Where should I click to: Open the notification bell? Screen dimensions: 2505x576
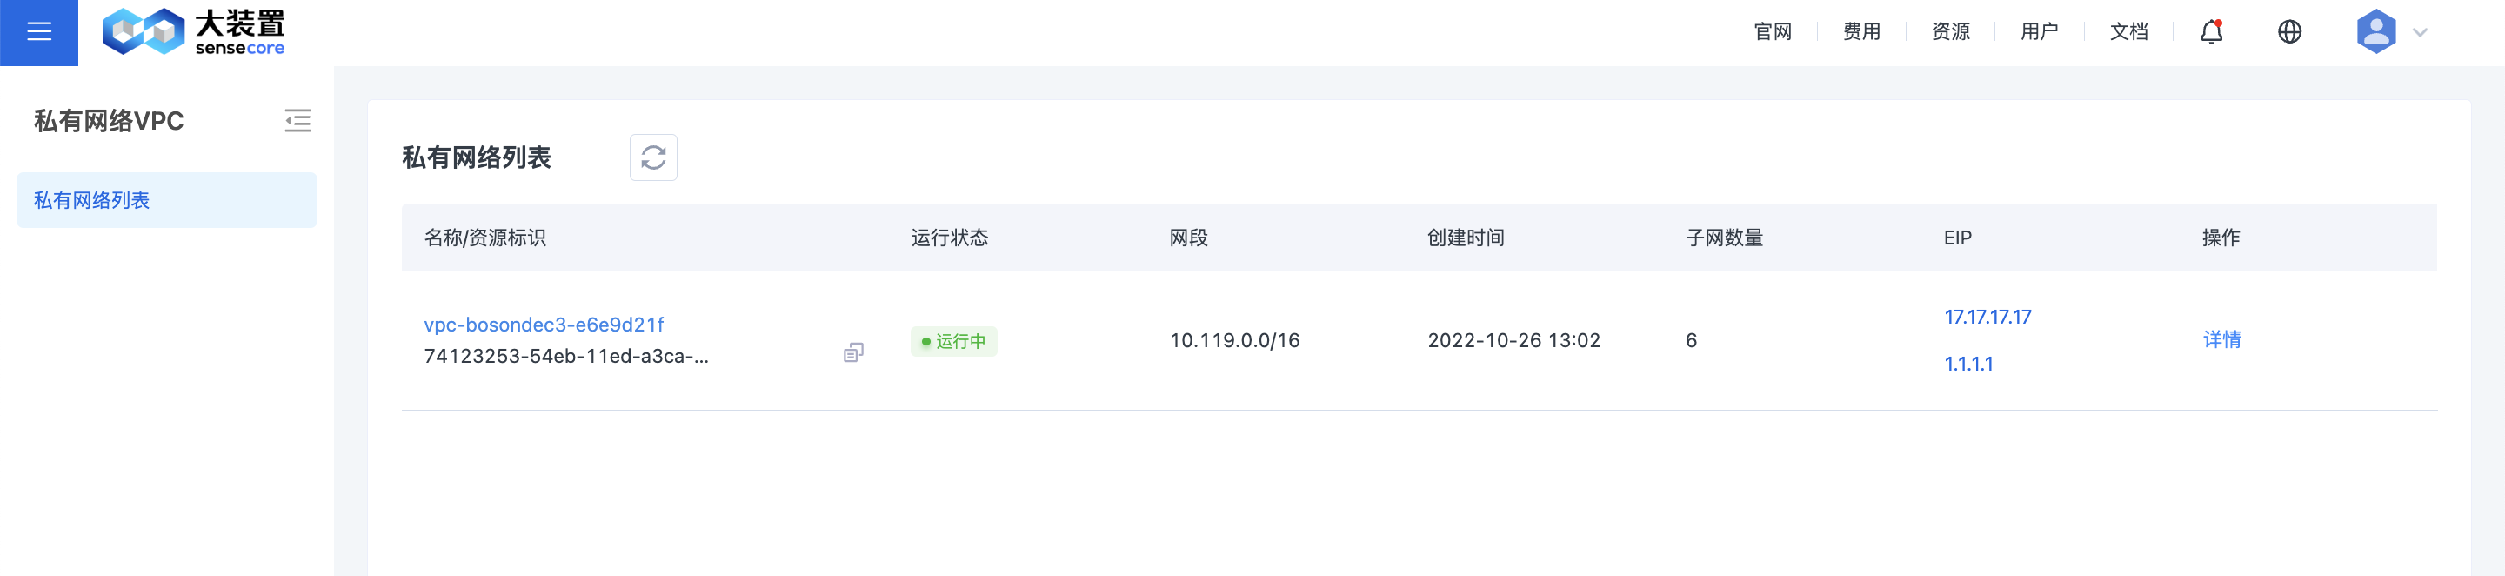click(2211, 32)
